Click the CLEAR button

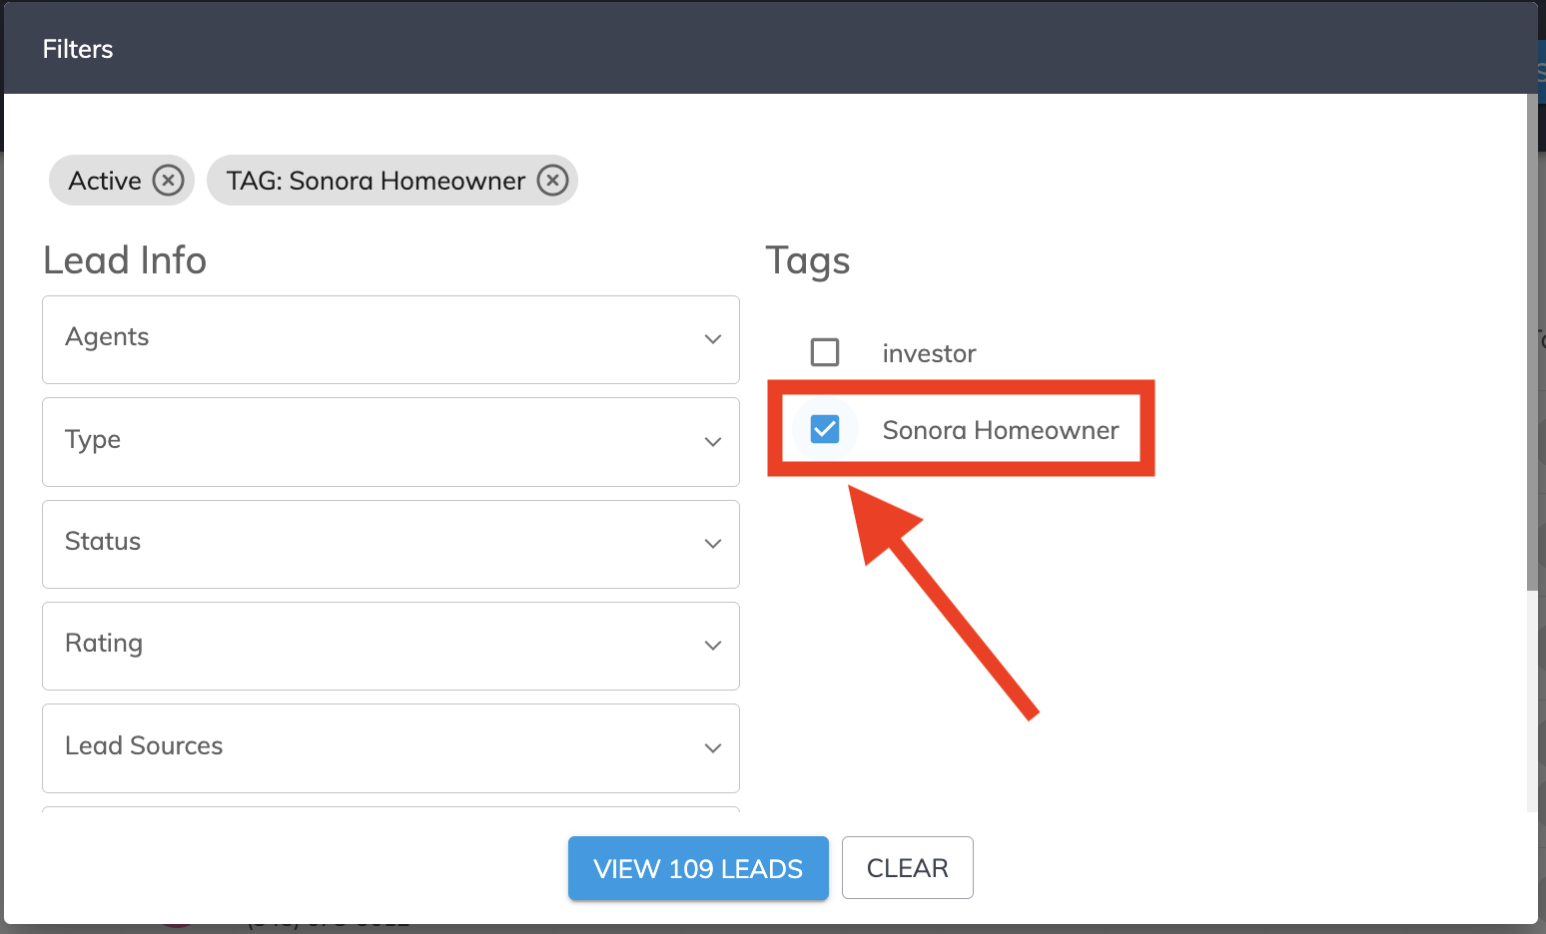pos(907,868)
